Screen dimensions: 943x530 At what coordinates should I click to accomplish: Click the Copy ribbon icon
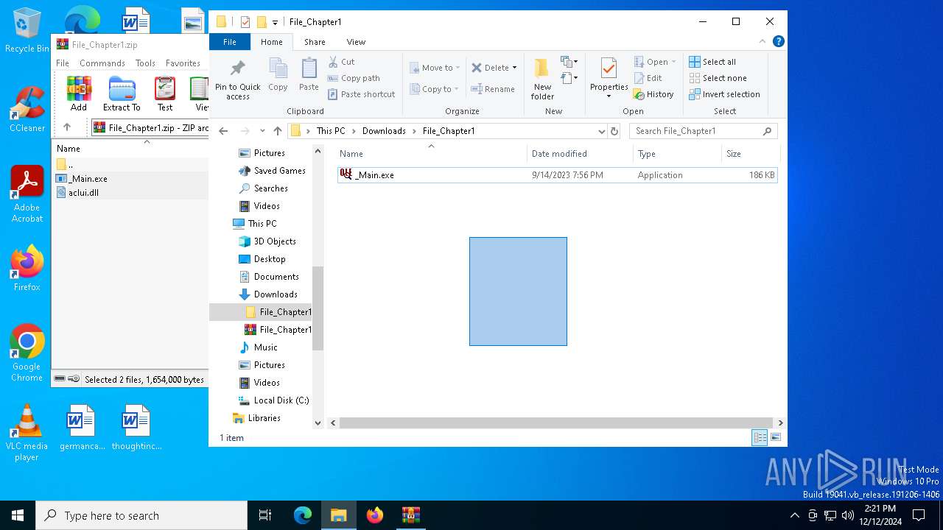tap(278, 75)
